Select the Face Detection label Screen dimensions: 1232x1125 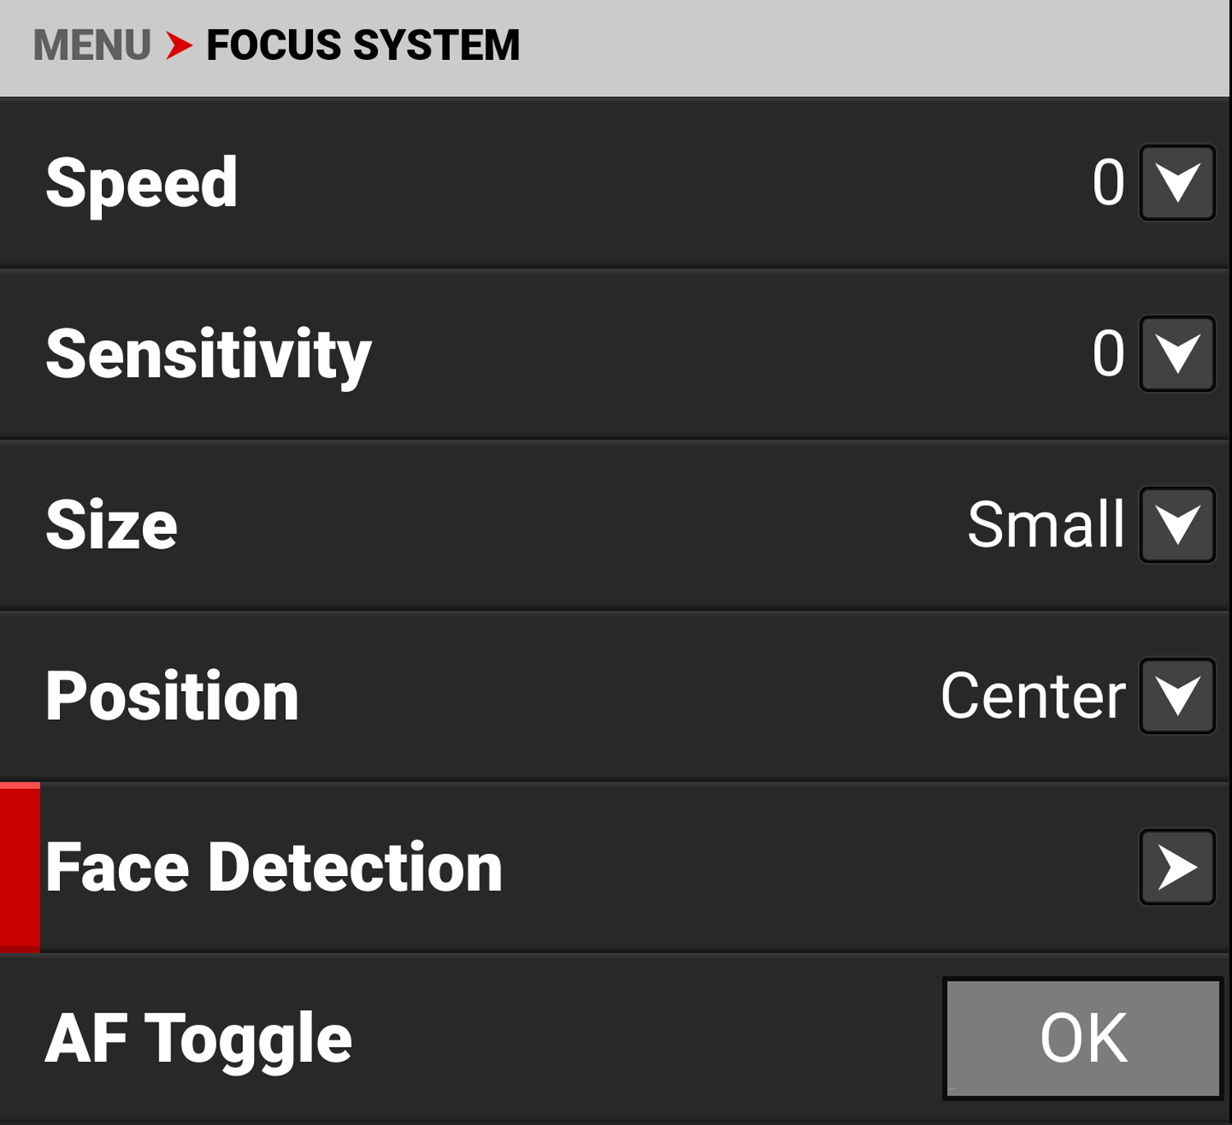274,867
